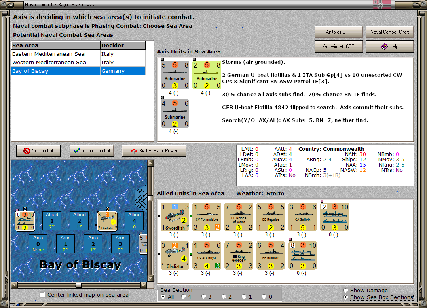427x308 pixels.
Task: Click the Germany decider cell
Action: pyautogui.click(x=123, y=71)
